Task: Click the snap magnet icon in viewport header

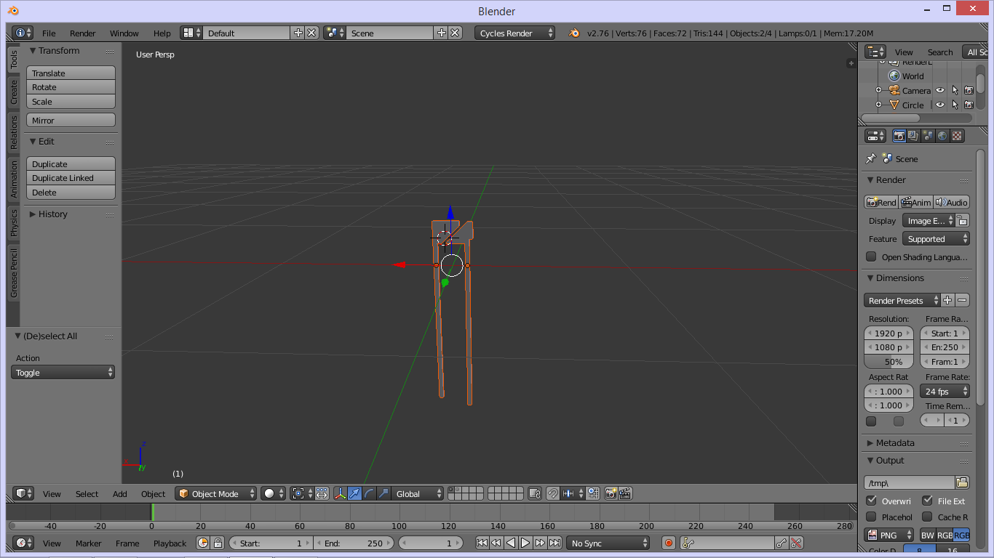Action: (x=552, y=494)
